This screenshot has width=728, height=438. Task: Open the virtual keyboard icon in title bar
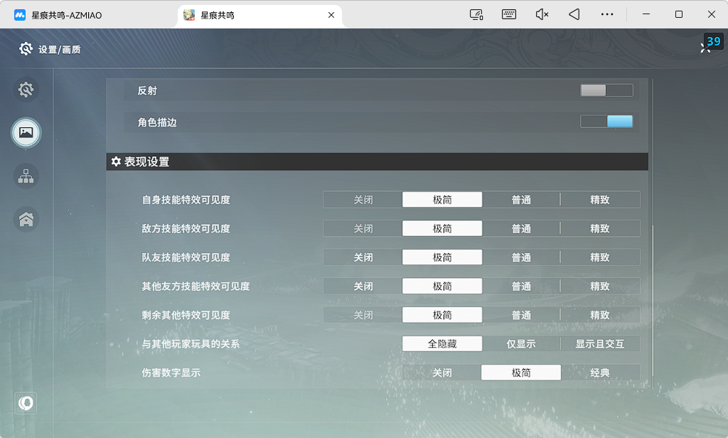[x=509, y=14]
